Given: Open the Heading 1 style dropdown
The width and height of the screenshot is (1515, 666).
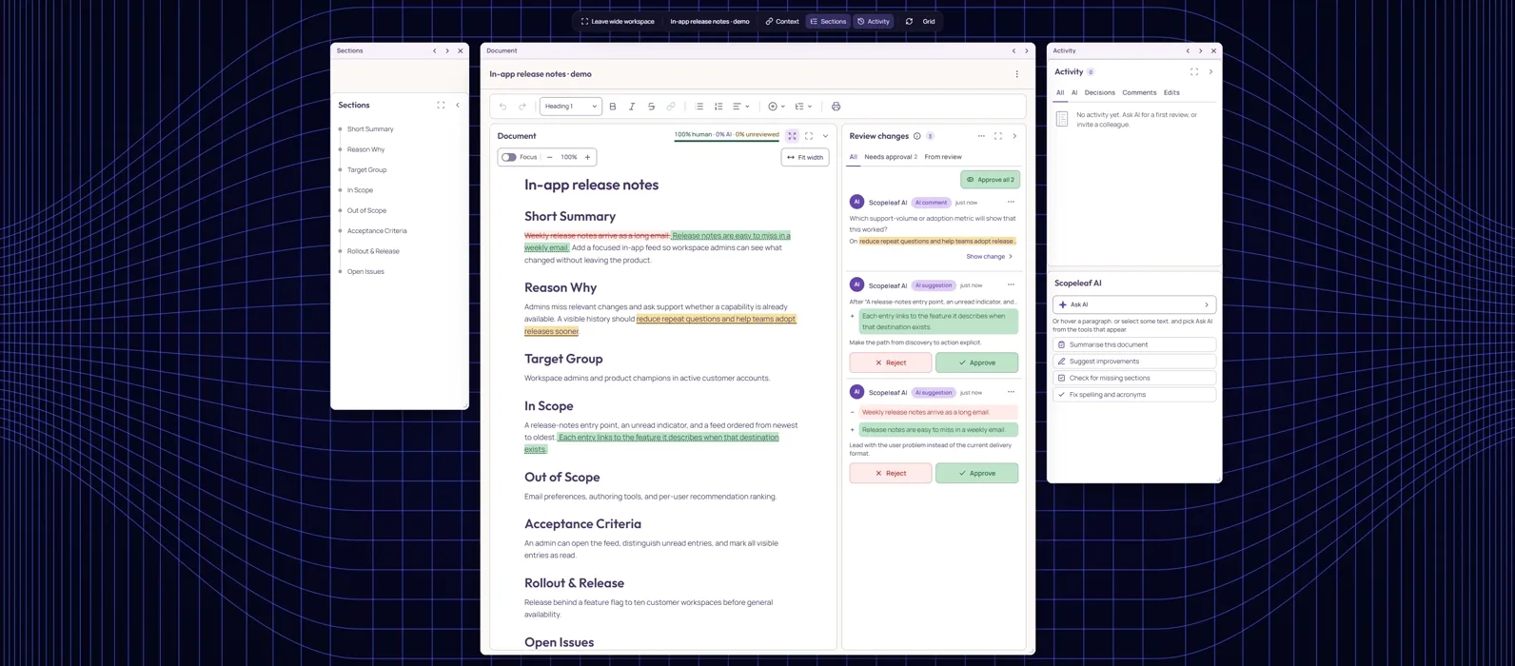Looking at the screenshot, I should [571, 107].
